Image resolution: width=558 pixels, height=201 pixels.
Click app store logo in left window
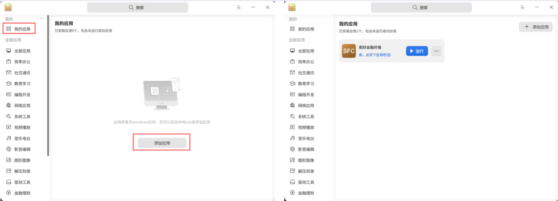click(8, 7)
